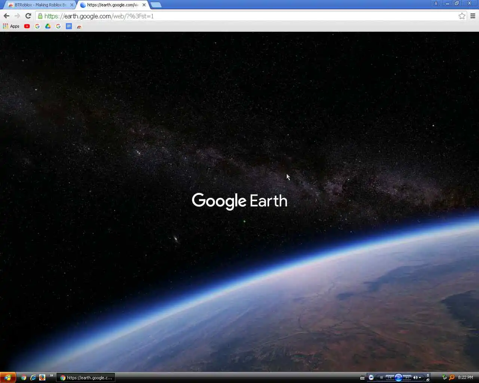Screen dimensions: 479x383
Task: Open Windows Media Player from mini toolbar
Action: pyautogui.click(x=371, y=377)
